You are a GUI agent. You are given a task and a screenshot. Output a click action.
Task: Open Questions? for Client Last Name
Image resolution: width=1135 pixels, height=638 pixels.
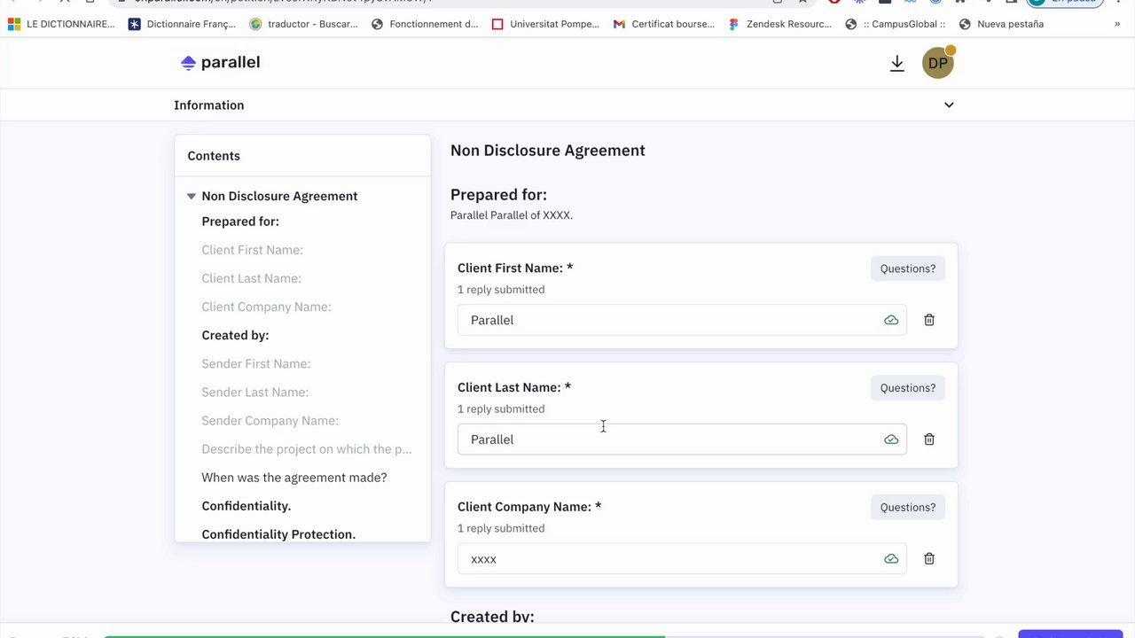[x=907, y=388]
